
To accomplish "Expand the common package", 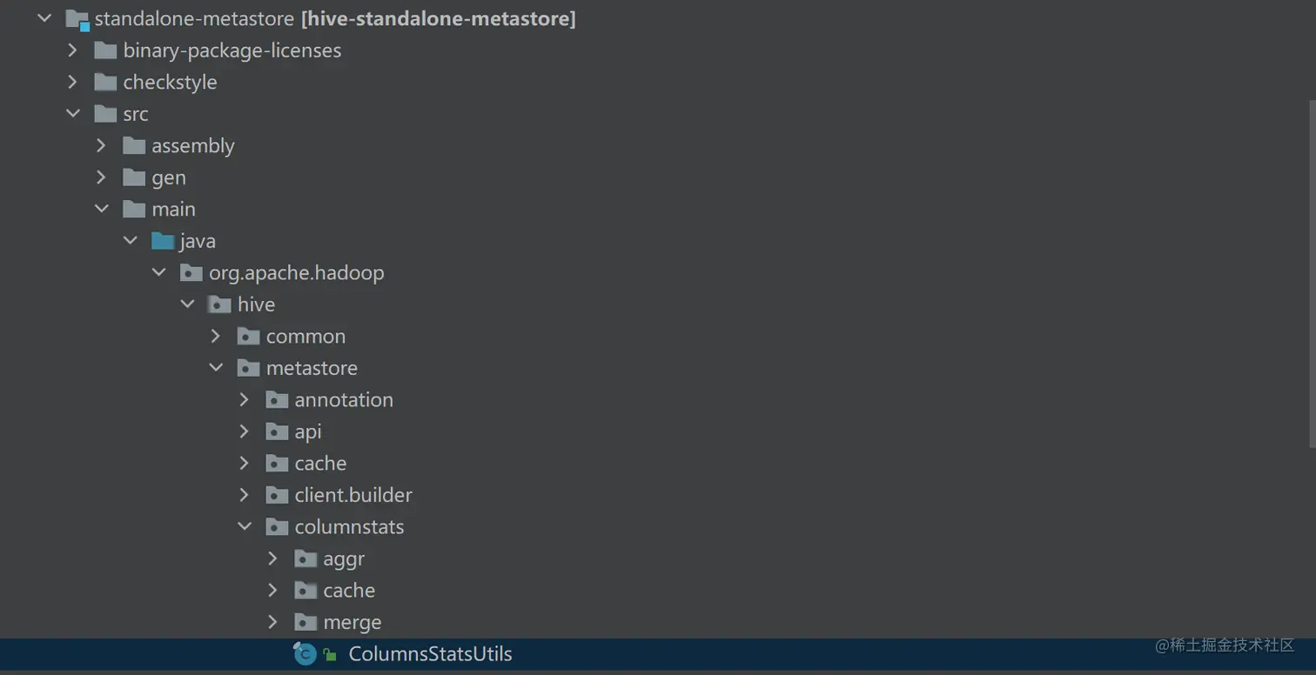I will pyautogui.click(x=217, y=336).
